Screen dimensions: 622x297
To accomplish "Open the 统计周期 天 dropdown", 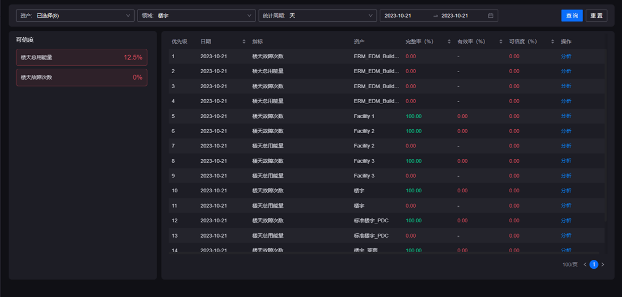I will coord(317,16).
